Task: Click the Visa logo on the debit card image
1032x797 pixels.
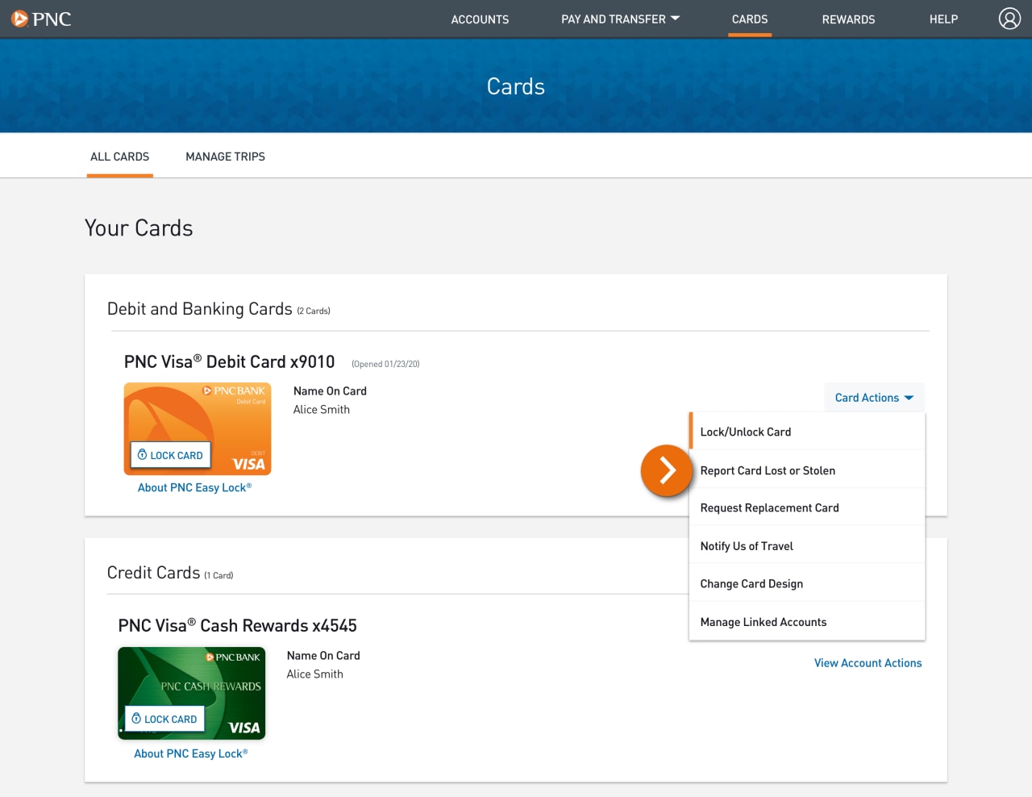Action: click(x=248, y=464)
